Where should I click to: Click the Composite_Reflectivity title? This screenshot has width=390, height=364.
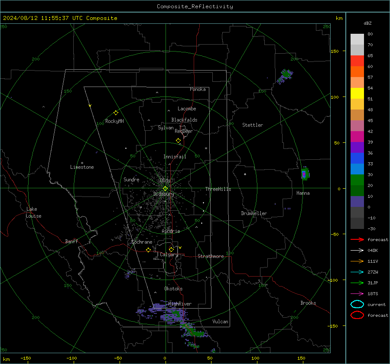pos(195,6)
